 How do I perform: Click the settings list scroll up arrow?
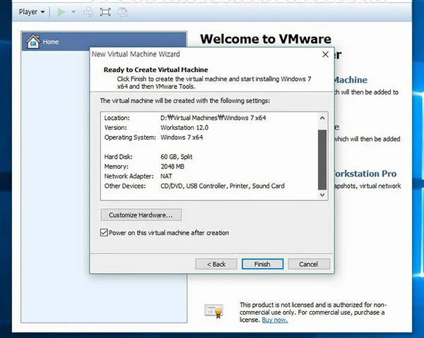click(322, 118)
